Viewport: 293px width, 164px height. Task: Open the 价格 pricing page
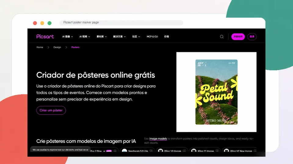click(167, 37)
